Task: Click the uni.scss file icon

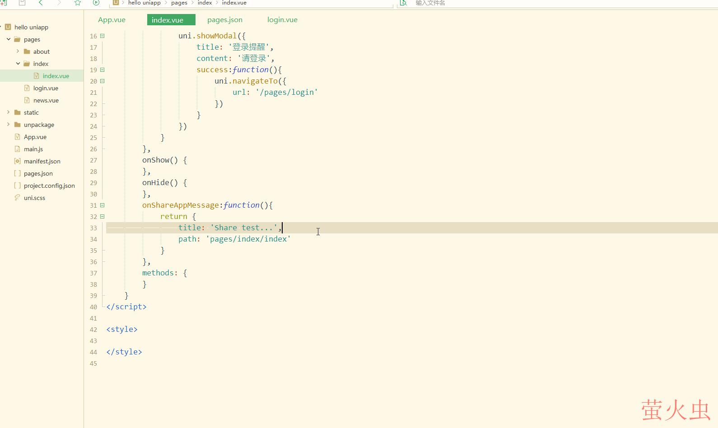Action: click(17, 198)
